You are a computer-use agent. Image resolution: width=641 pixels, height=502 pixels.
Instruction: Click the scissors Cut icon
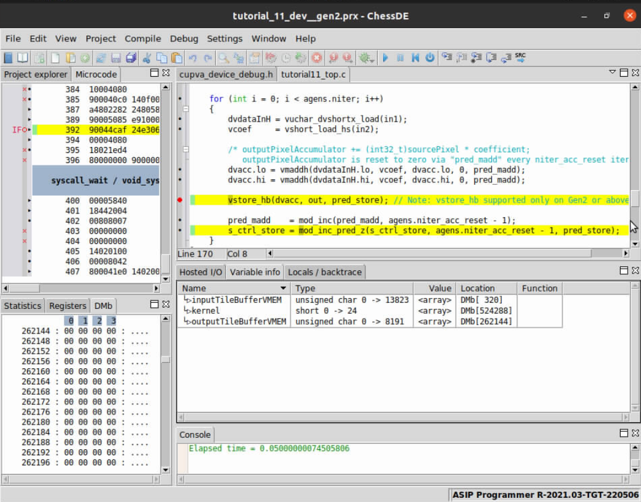(146, 58)
